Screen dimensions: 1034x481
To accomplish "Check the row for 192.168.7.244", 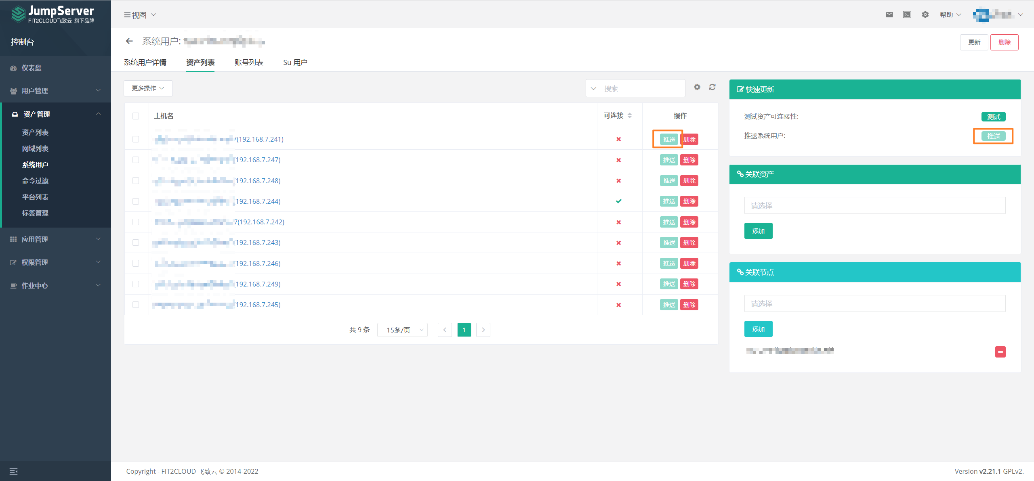I will click(x=136, y=201).
